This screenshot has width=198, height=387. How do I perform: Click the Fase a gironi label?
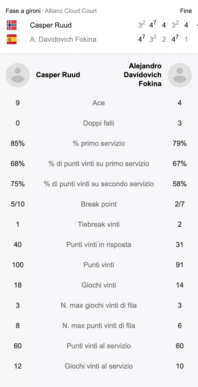tap(23, 11)
